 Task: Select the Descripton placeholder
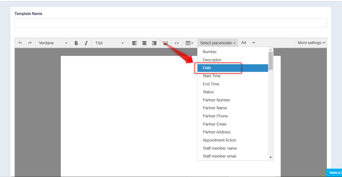click(233, 60)
